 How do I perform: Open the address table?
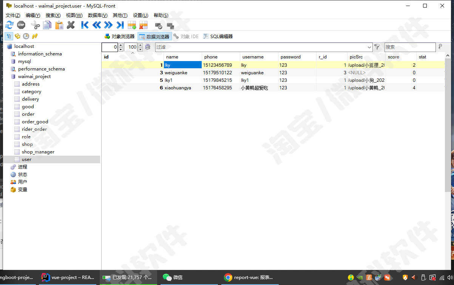[x=31, y=84]
